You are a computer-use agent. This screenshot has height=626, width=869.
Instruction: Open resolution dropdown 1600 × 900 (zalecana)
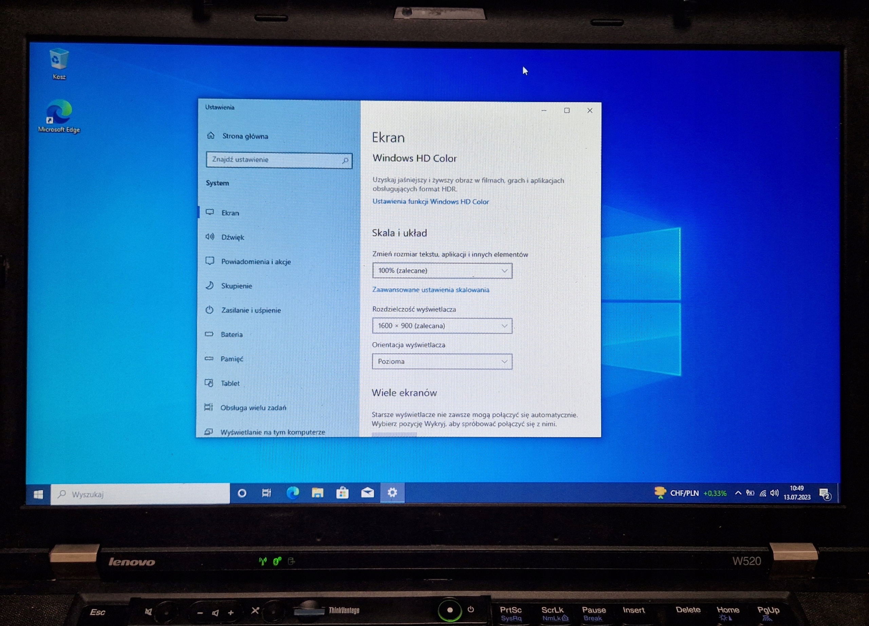pyautogui.click(x=442, y=326)
